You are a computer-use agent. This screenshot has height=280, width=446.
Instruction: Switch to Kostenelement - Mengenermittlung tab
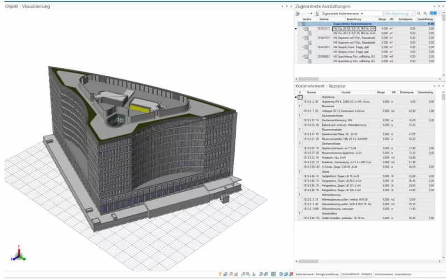point(317,274)
